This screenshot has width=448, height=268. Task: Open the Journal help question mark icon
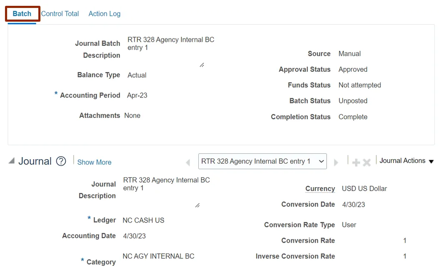point(61,161)
